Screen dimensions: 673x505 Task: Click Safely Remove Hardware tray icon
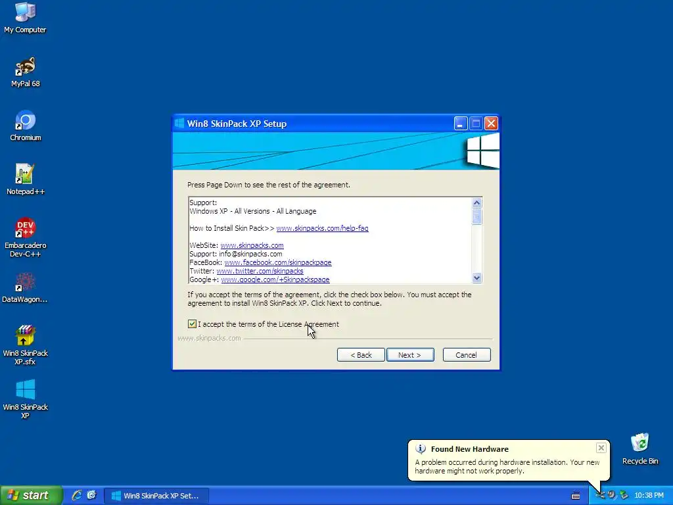pos(624,496)
